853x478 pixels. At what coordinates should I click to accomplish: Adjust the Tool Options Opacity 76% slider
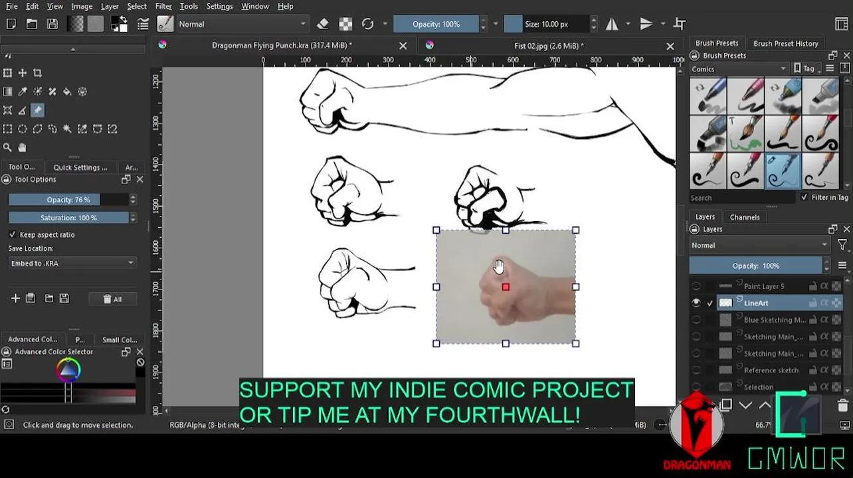[x=68, y=199]
